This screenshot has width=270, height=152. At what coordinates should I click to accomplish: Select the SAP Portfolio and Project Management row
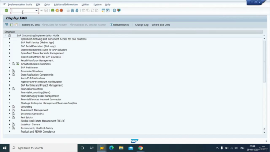[42, 85]
